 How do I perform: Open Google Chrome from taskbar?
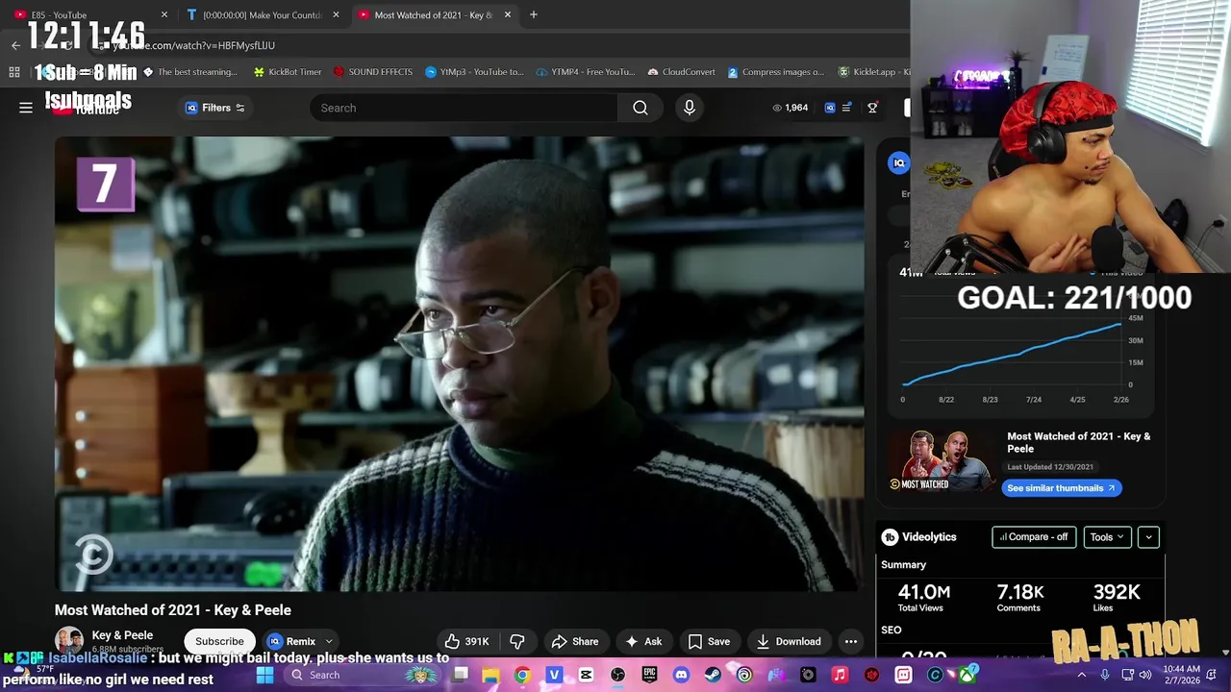[522, 675]
